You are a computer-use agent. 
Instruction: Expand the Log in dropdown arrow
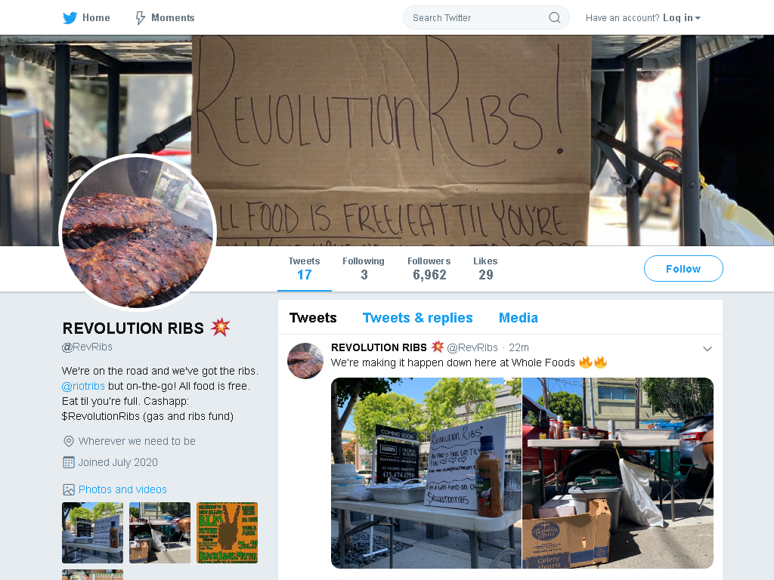[698, 18]
